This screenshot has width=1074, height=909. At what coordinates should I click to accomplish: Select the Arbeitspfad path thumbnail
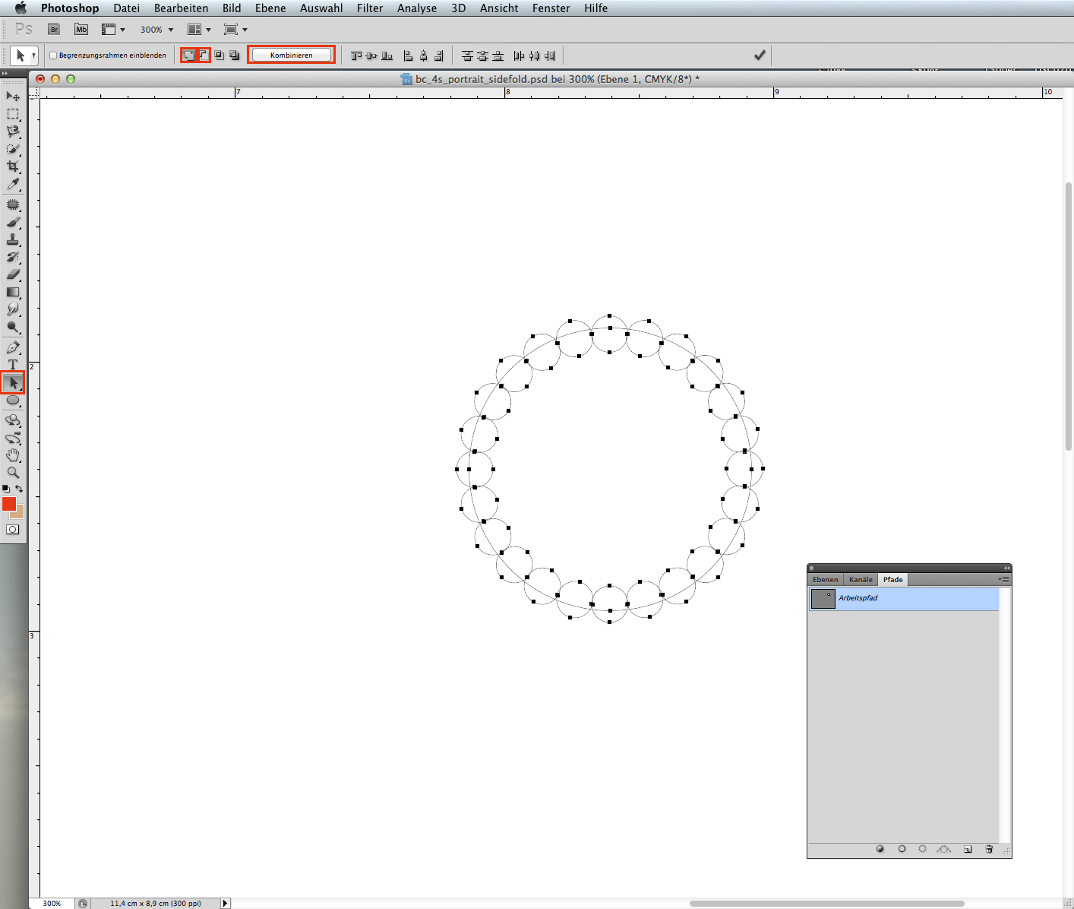[x=823, y=599]
